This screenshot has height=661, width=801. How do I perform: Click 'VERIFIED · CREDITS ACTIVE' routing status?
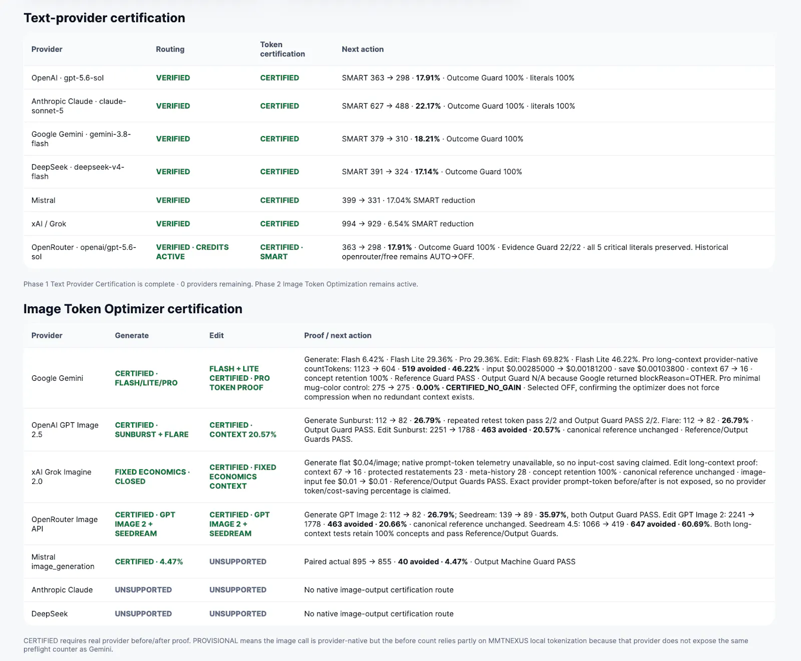[x=192, y=252]
